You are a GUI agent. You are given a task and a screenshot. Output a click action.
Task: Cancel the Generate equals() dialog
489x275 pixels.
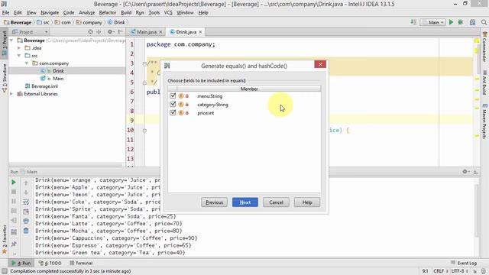(x=276, y=202)
